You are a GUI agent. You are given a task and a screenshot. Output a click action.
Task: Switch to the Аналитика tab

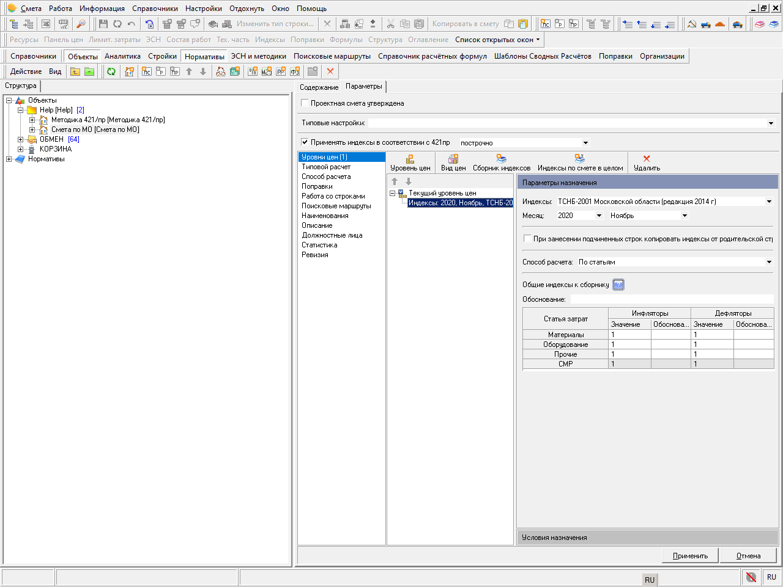[122, 56]
